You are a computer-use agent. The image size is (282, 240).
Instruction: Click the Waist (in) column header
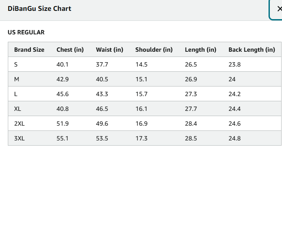click(109, 50)
